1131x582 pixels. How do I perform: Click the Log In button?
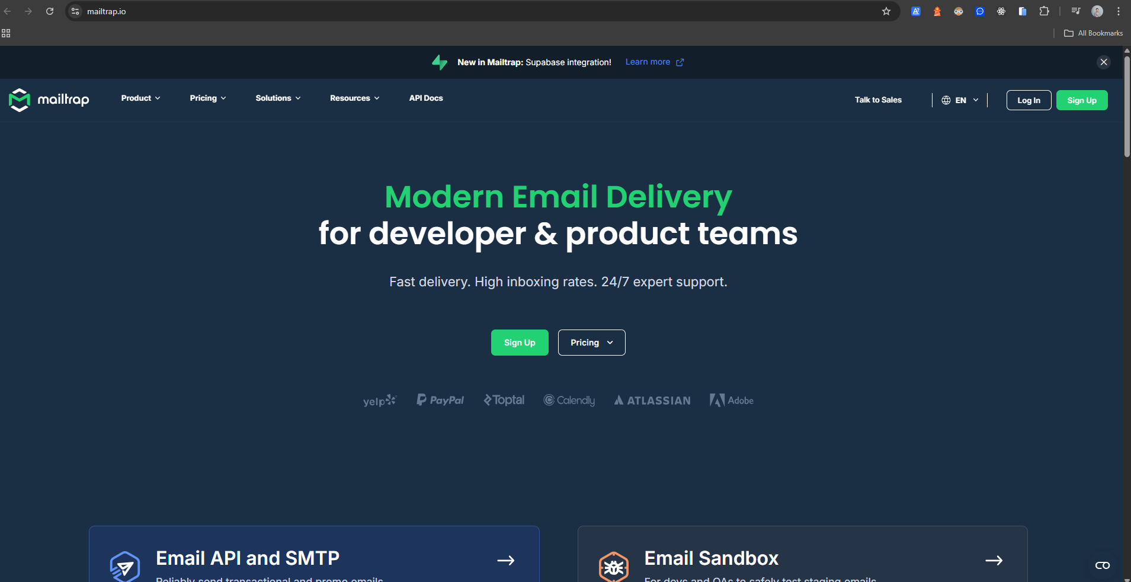pos(1029,100)
